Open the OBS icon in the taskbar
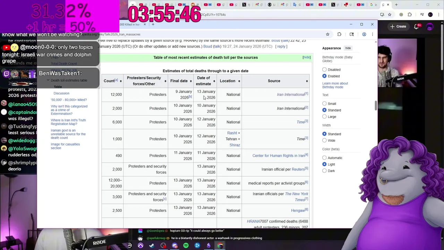Image resolution: width=444 pixels, height=250 pixels. 163,245
